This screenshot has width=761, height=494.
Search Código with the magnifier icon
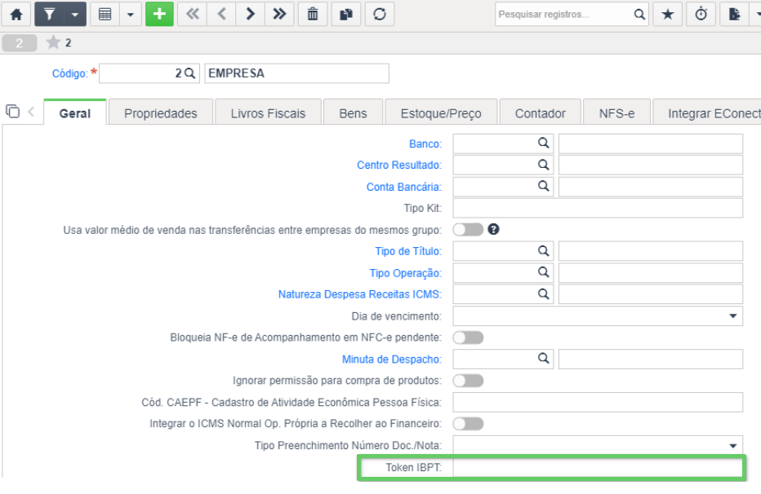189,73
